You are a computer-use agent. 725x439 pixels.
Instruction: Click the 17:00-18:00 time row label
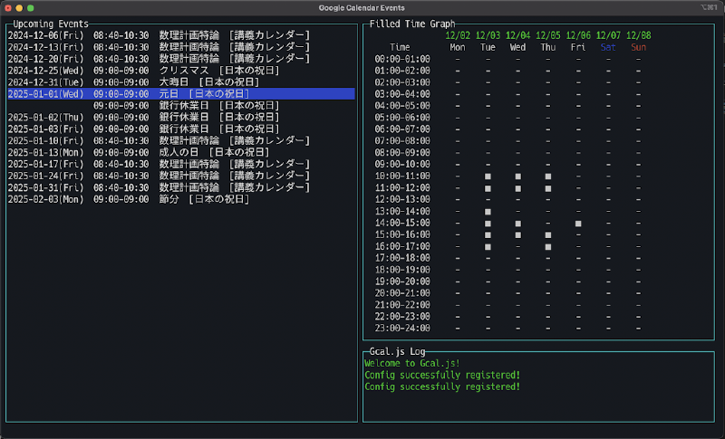pyautogui.click(x=402, y=258)
